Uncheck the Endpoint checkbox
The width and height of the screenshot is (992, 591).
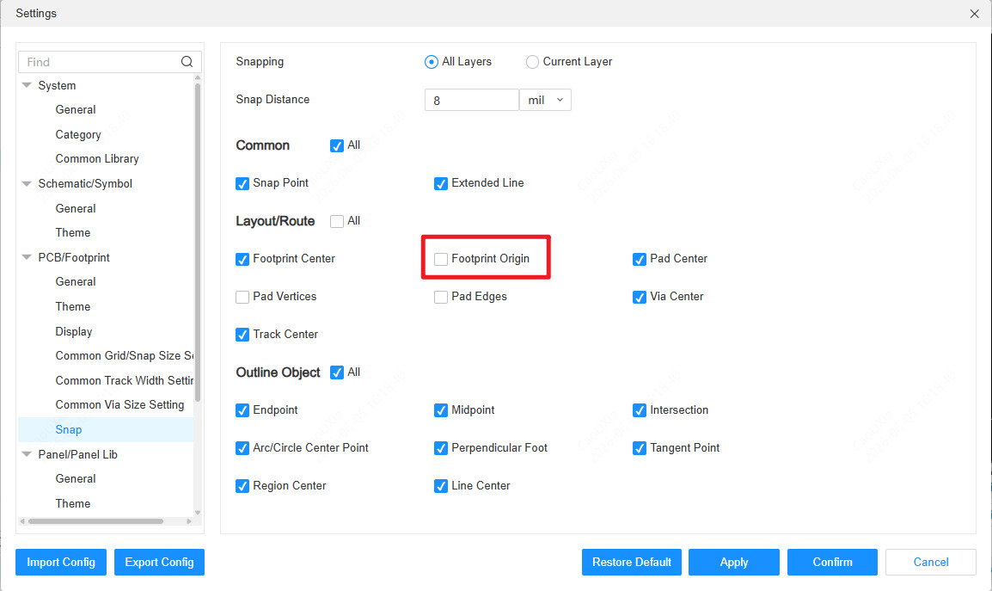point(242,410)
